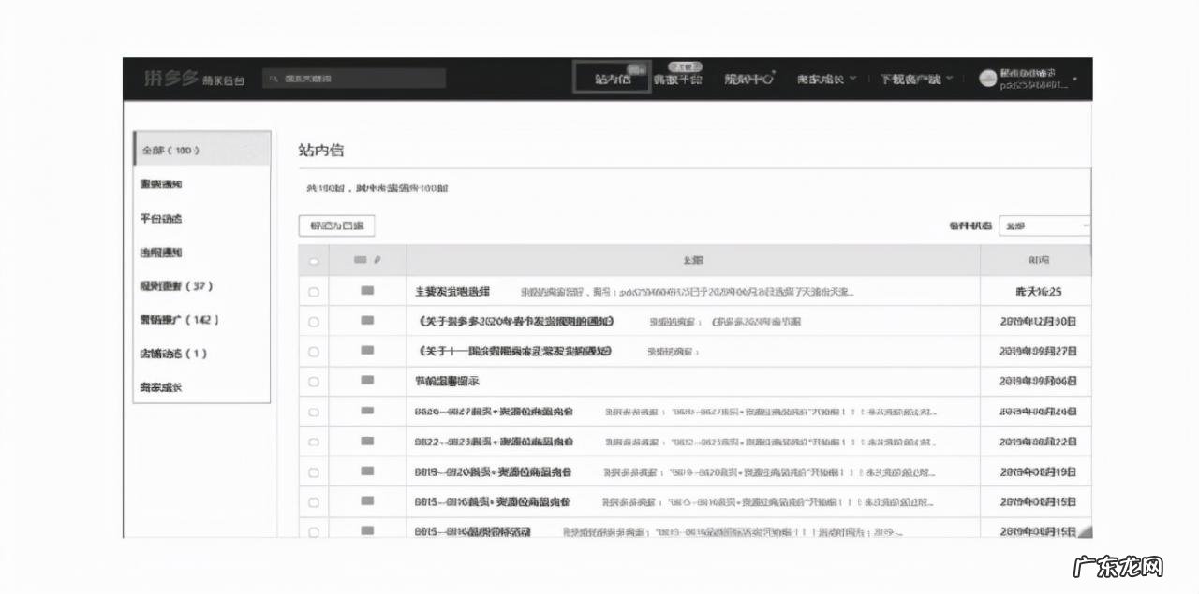Open the account avatar icon top right
This screenshot has height=594, width=1199.
pyautogui.click(x=985, y=80)
